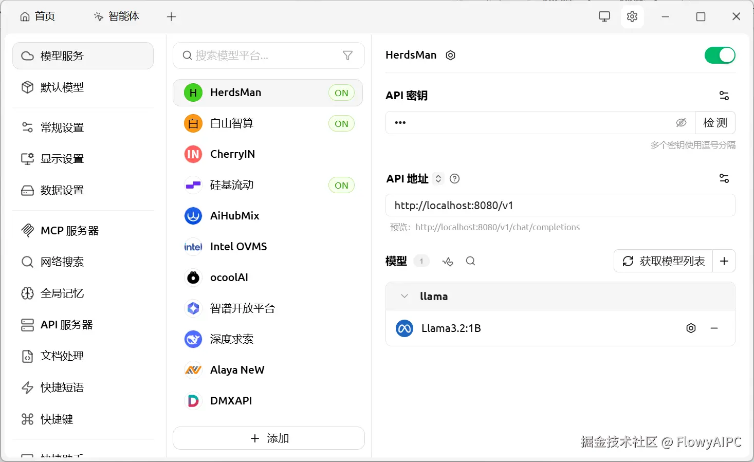Image resolution: width=754 pixels, height=462 pixels.
Task: Add a model with plus button
Action: tap(724, 261)
